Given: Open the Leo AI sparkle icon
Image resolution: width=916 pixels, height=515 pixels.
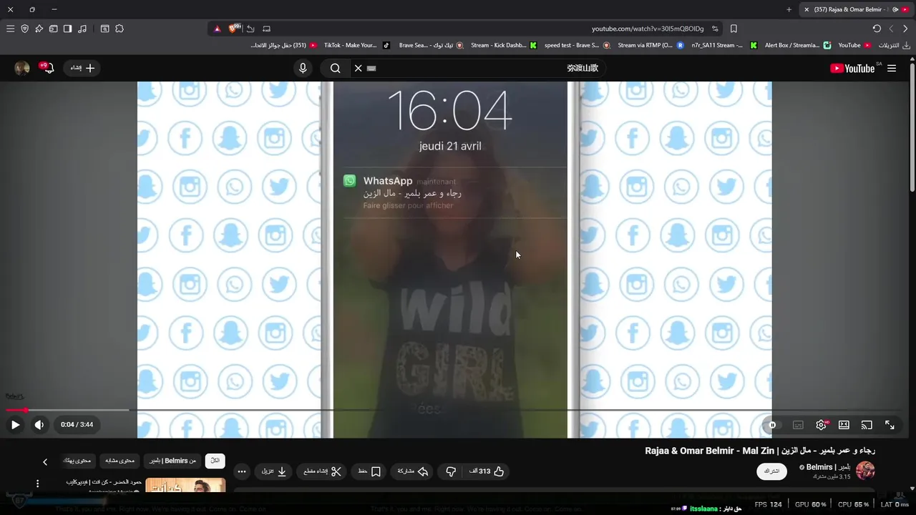Looking at the screenshot, I should (x=39, y=29).
